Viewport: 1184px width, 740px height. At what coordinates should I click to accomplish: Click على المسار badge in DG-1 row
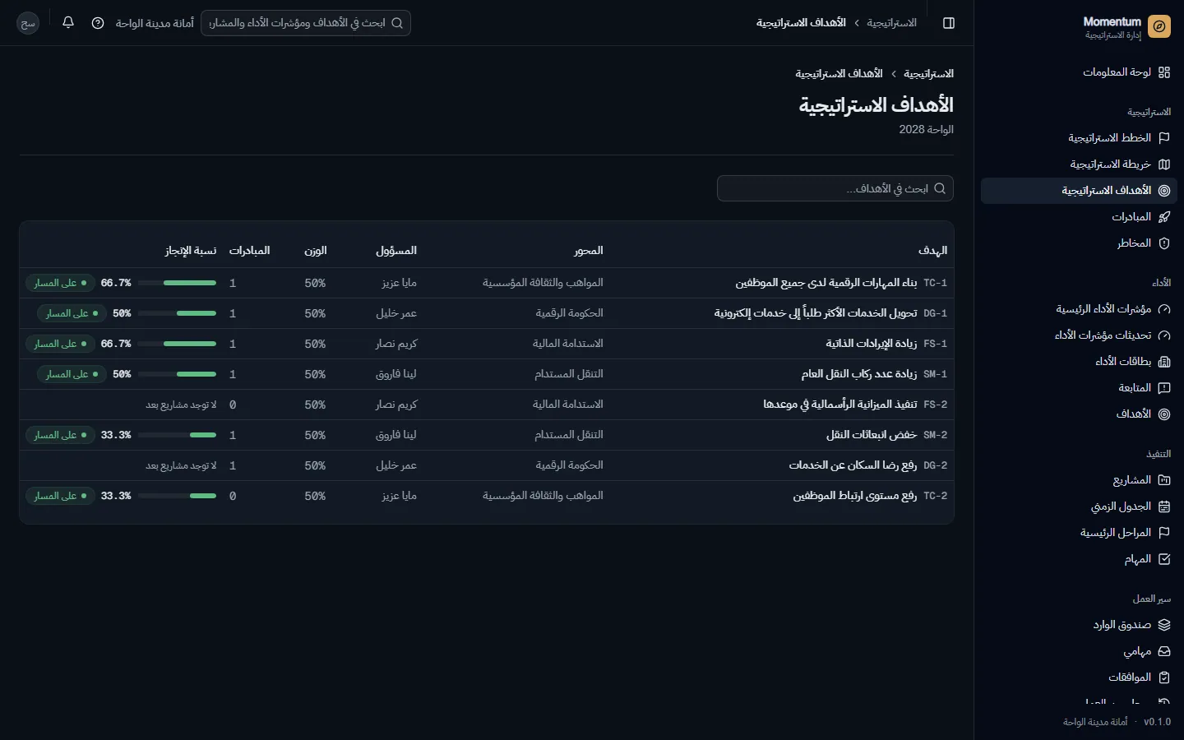pyautogui.click(x=72, y=313)
